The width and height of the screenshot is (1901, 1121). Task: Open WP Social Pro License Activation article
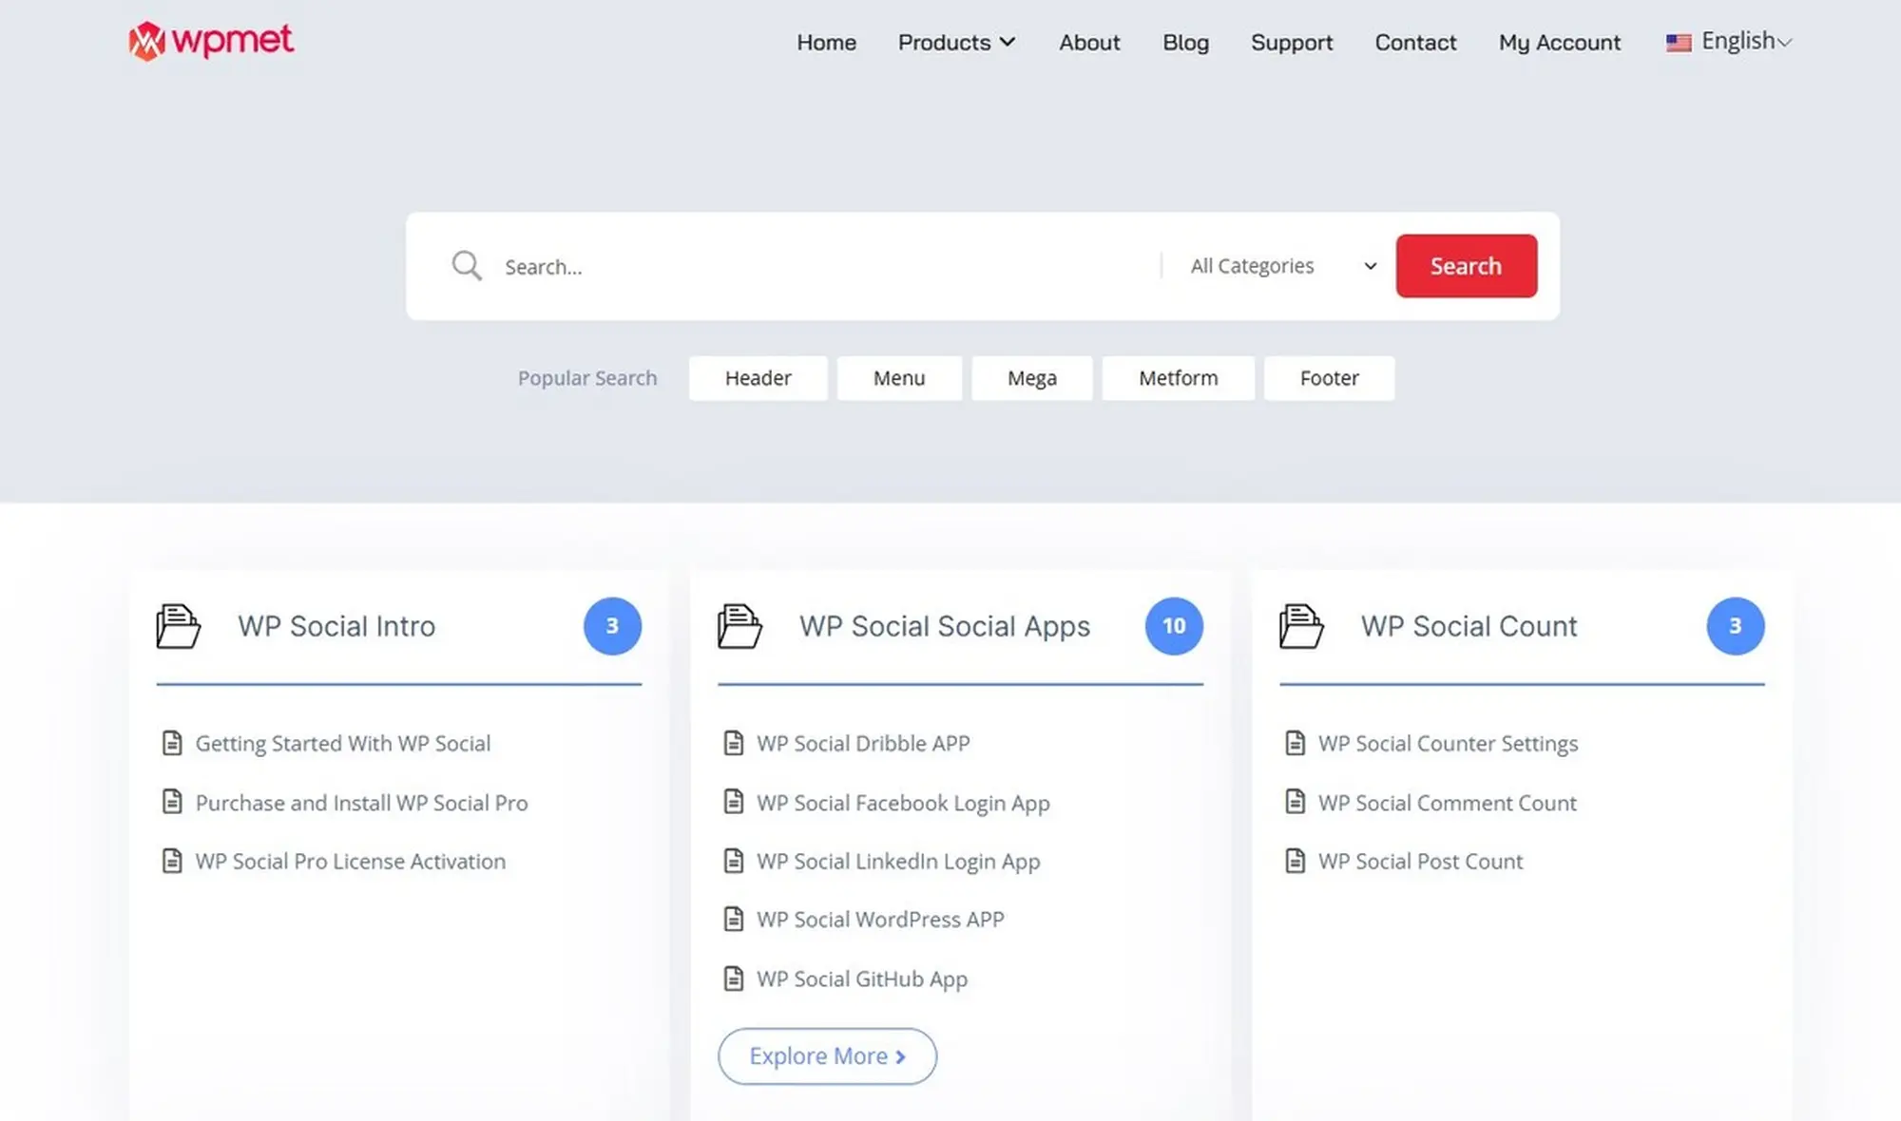[x=351, y=861]
